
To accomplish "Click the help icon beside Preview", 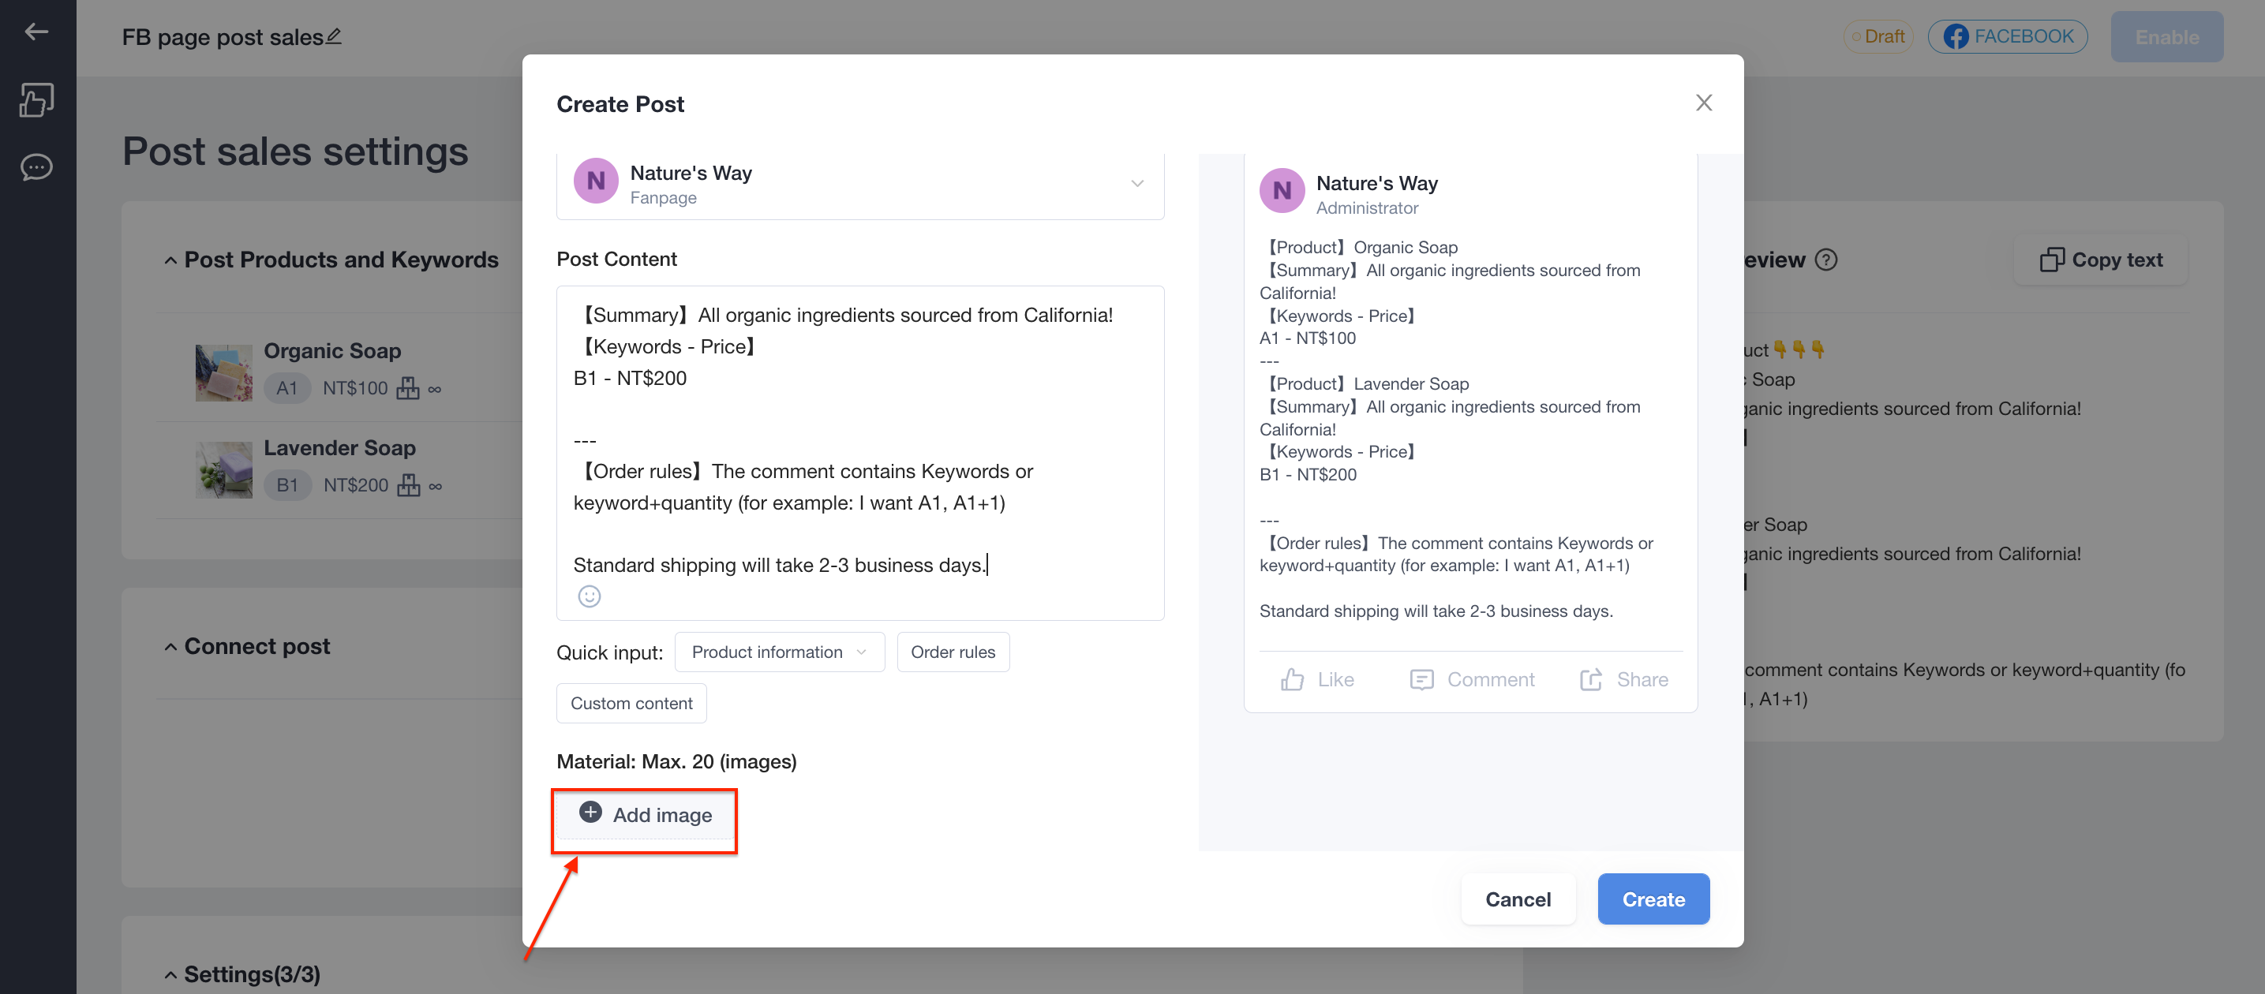I will tap(1825, 260).
